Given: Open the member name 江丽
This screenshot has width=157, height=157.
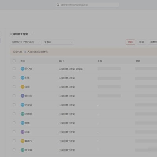Looking at the screenshot, I should tap(27, 87).
